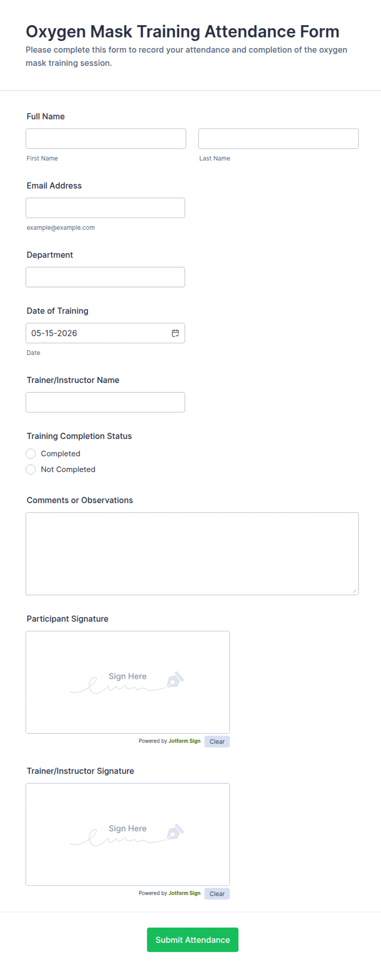Submit the attendance form
Image resolution: width=381 pixels, height=972 pixels.
(193, 940)
